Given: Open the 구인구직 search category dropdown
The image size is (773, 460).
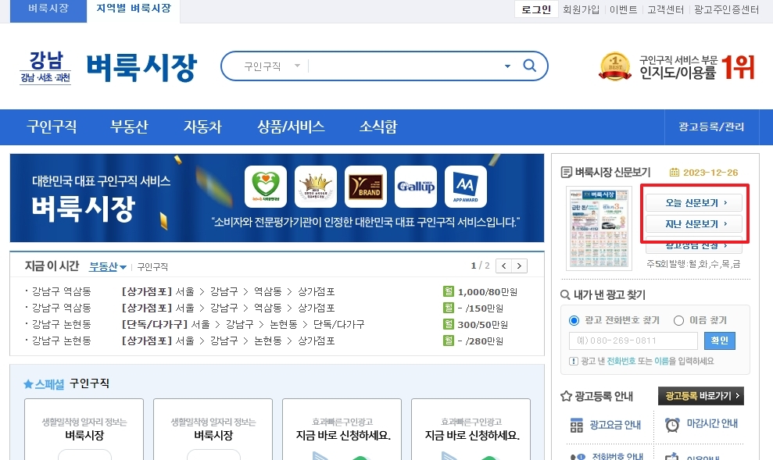Looking at the screenshot, I should (272, 66).
